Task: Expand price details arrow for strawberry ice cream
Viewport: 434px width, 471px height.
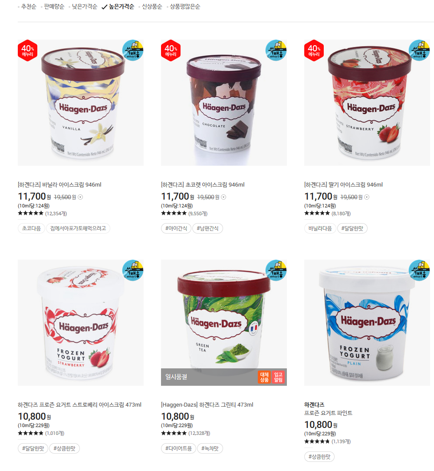Action: [367, 197]
